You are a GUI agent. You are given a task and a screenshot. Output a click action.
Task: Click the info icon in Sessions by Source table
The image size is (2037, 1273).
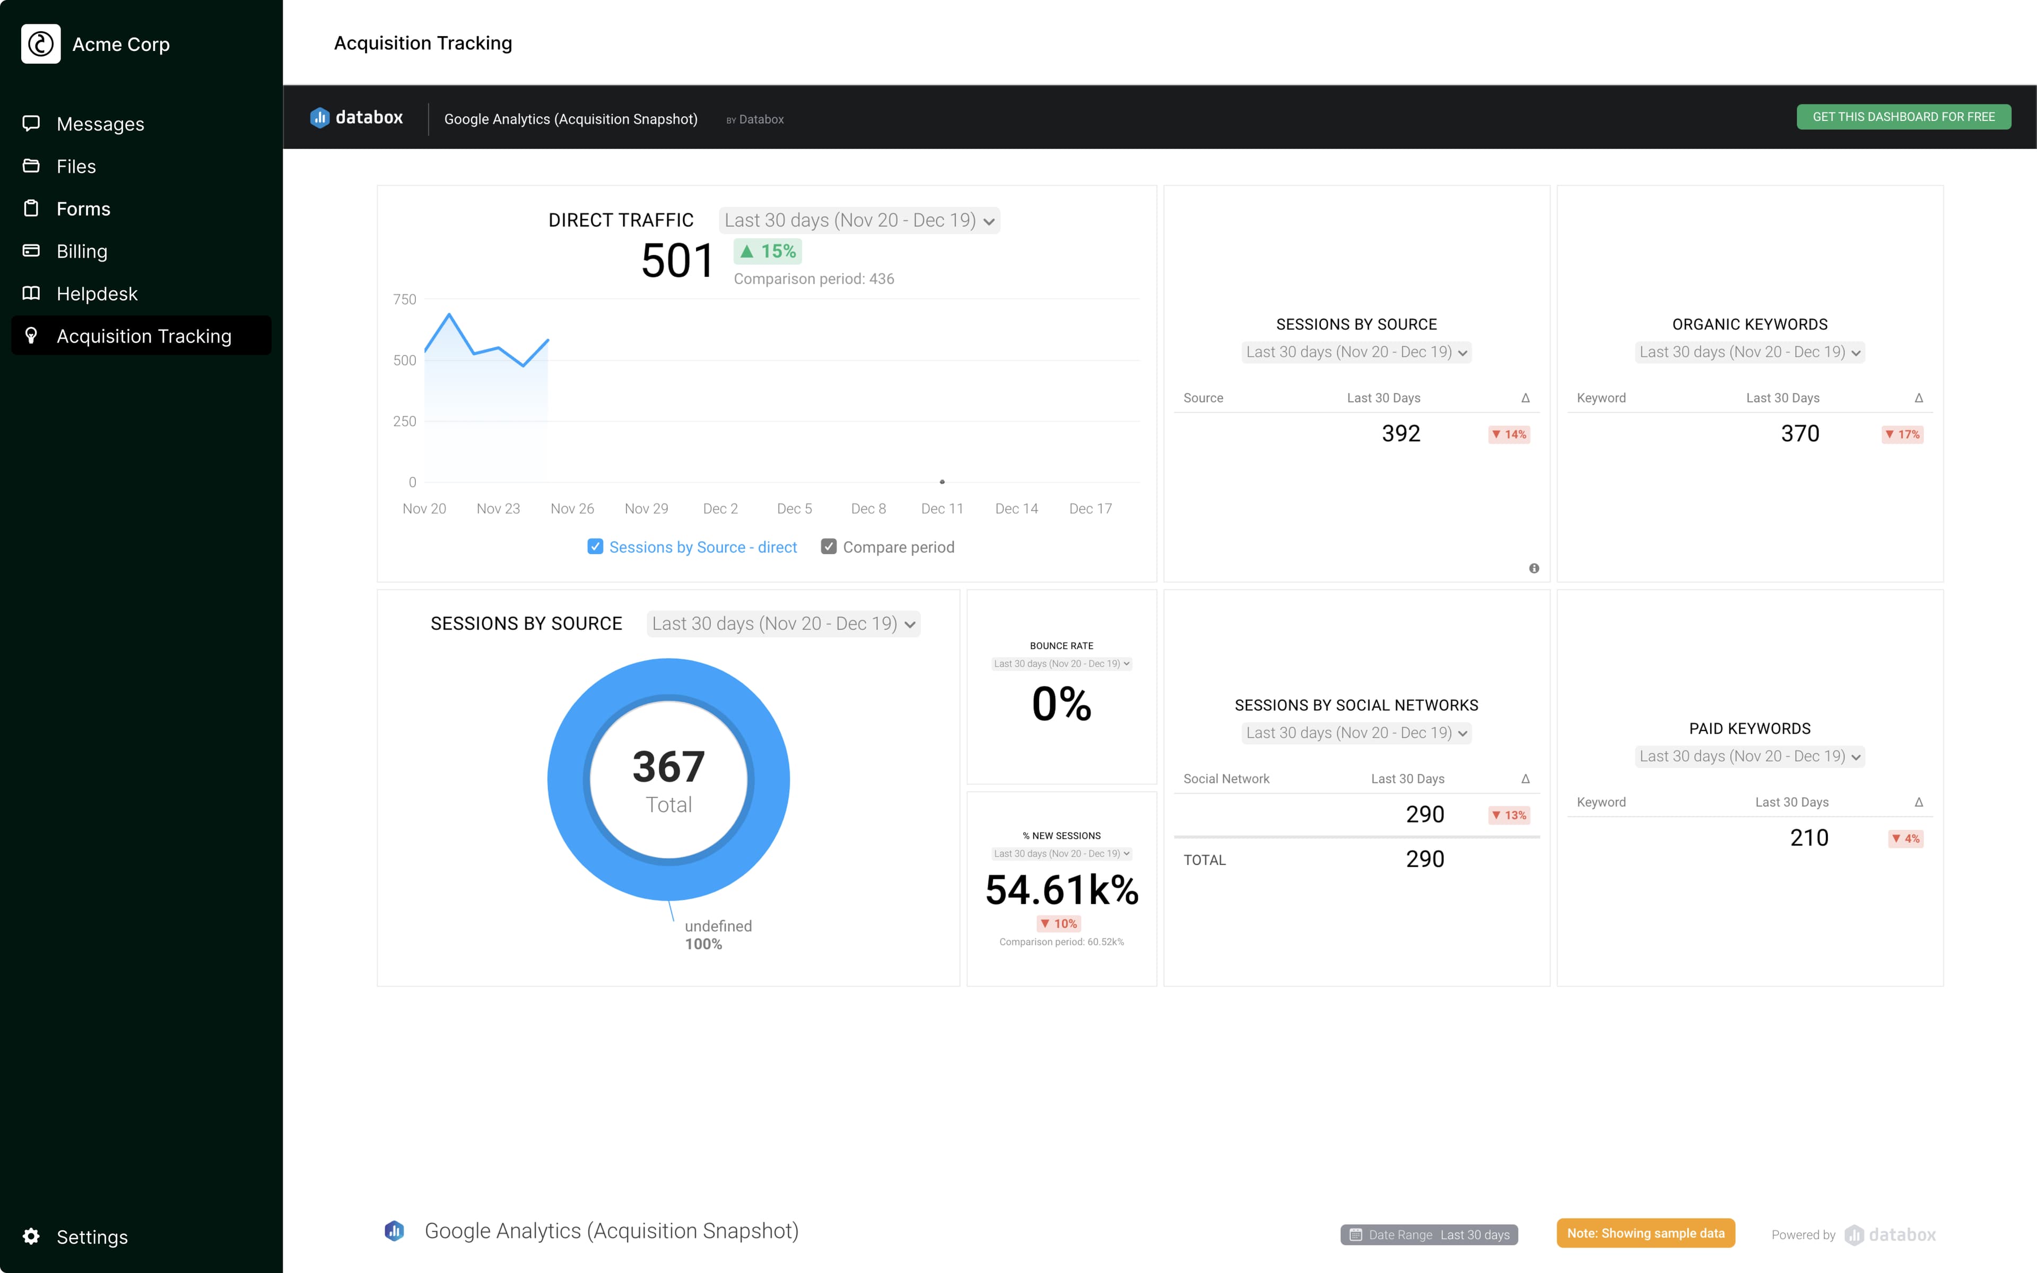(x=1534, y=568)
